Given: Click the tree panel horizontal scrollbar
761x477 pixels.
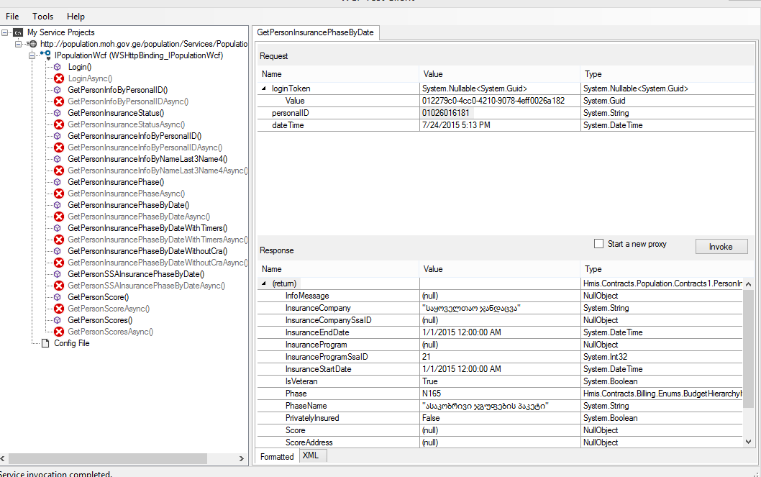Looking at the screenshot, I should coord(108,458).
